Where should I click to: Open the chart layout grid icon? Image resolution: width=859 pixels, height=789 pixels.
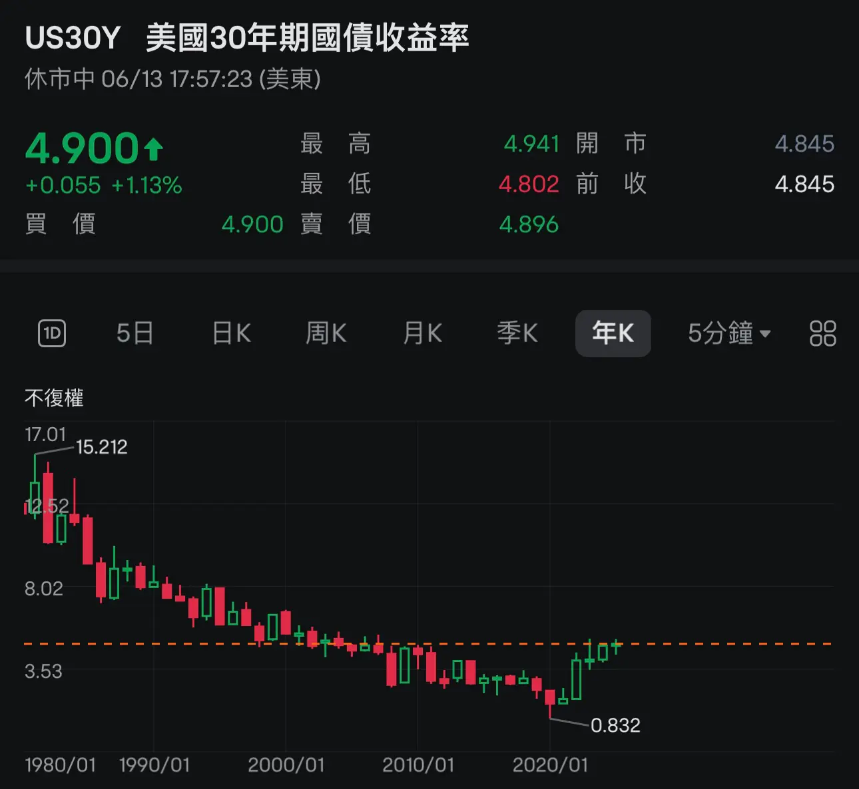pyautogui.click(x=822, y=333)
